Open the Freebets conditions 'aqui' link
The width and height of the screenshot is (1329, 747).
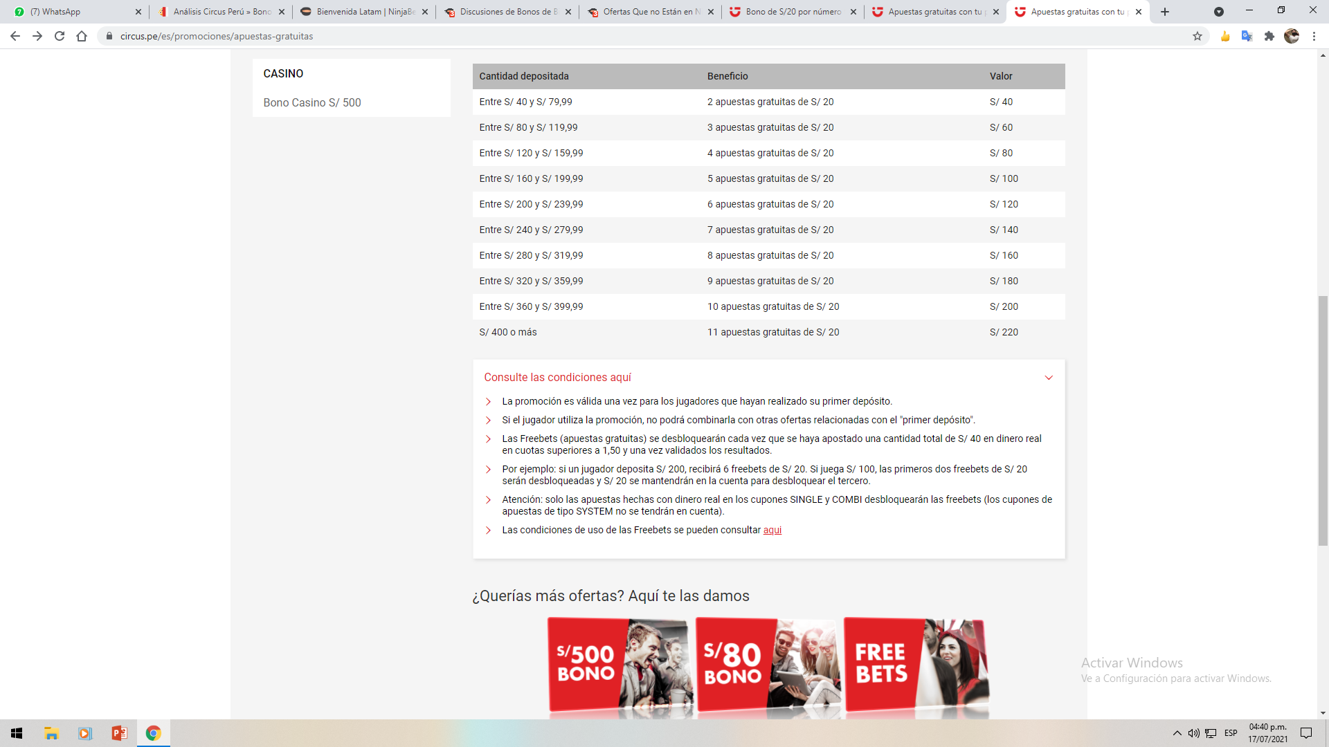pos(772,530)
